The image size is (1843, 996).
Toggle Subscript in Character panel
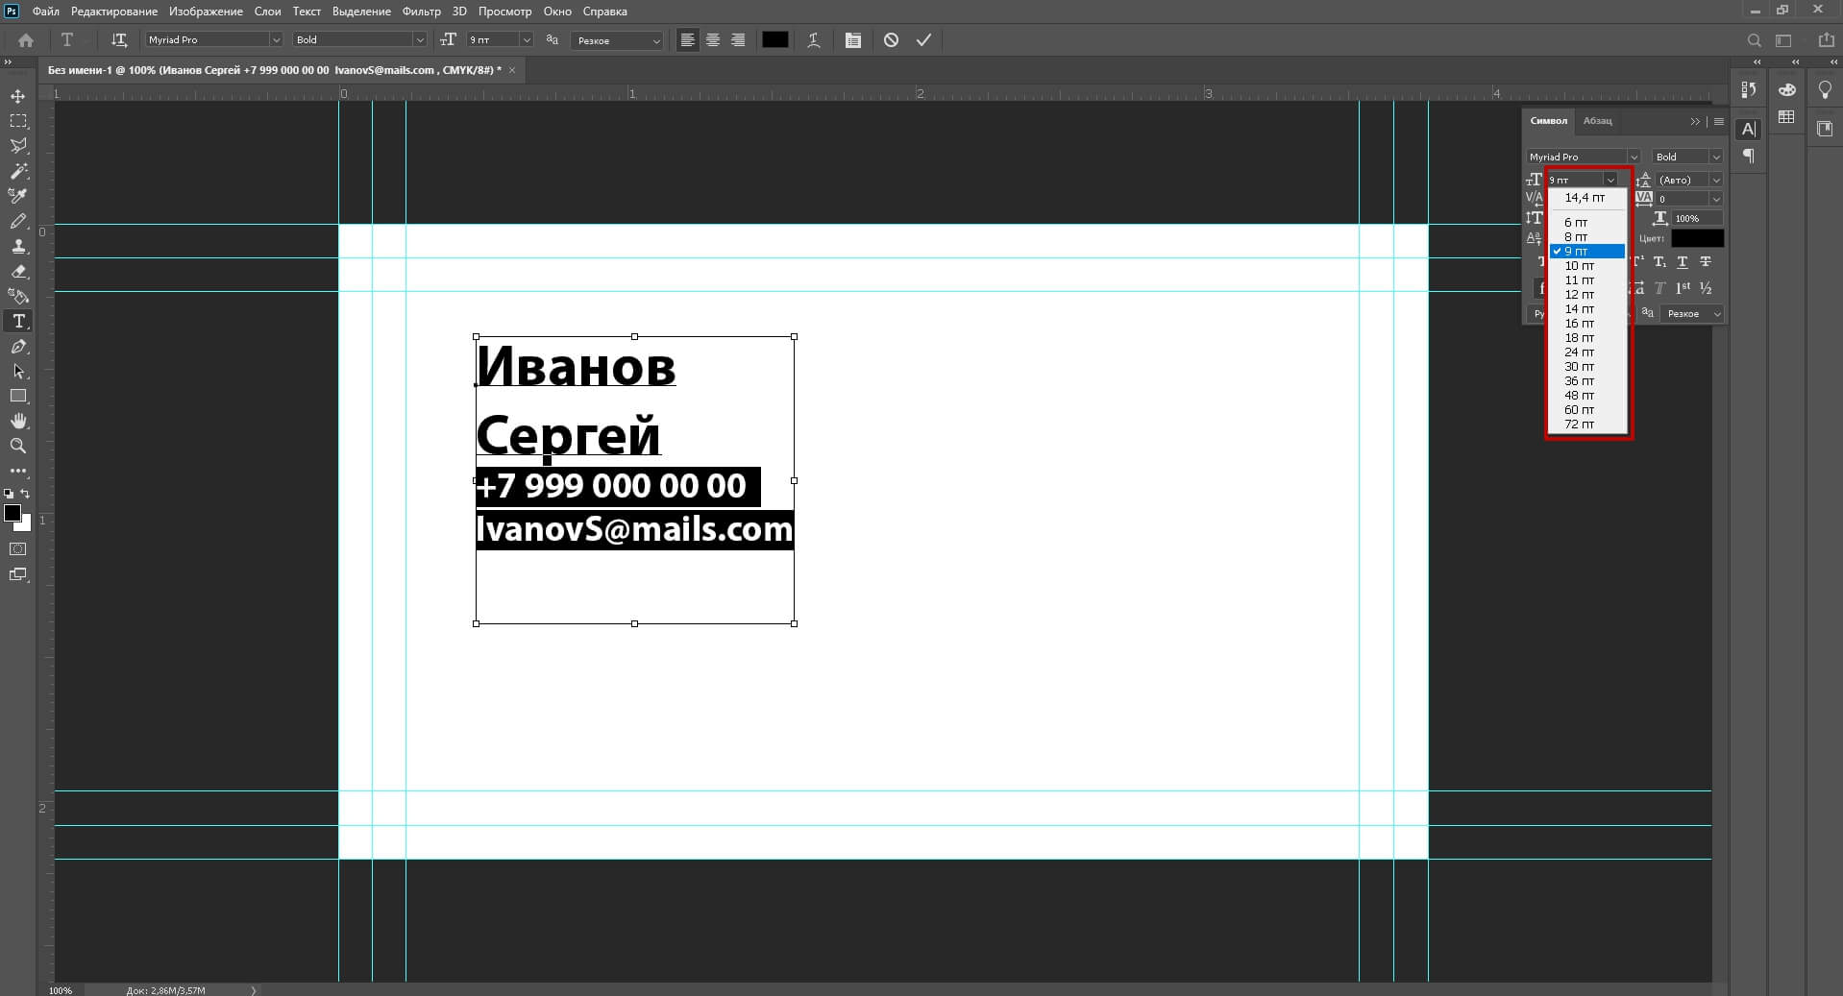(1659, 262)
